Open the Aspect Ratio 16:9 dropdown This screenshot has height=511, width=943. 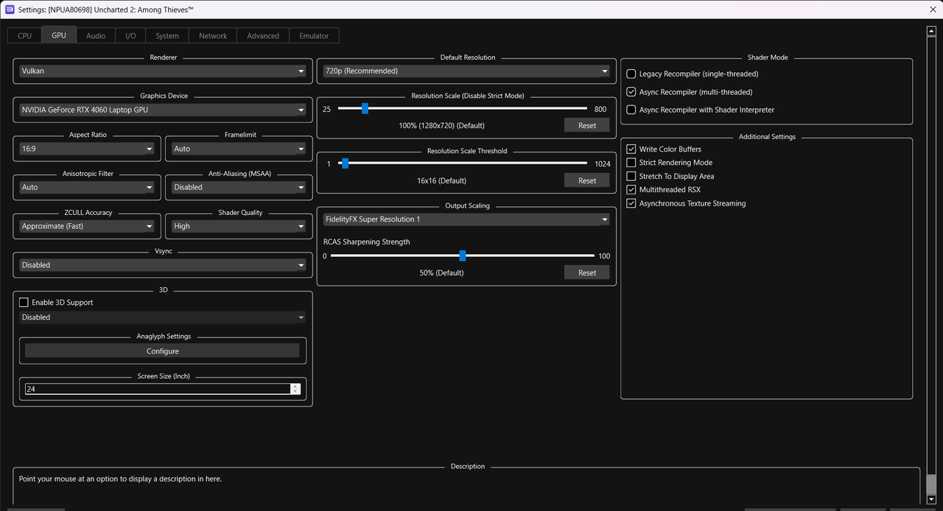coord(87,149)
